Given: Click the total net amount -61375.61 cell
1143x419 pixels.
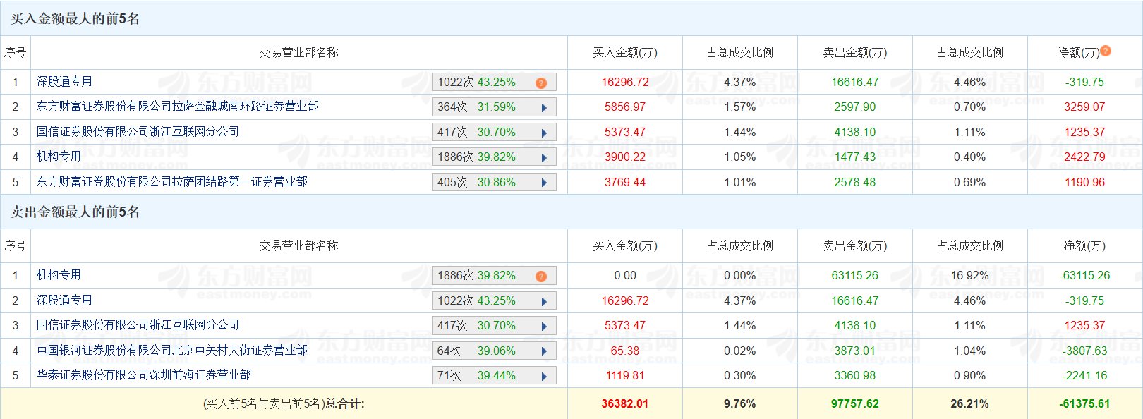Looking at the screenshot, I should (x=1084, y=404).
